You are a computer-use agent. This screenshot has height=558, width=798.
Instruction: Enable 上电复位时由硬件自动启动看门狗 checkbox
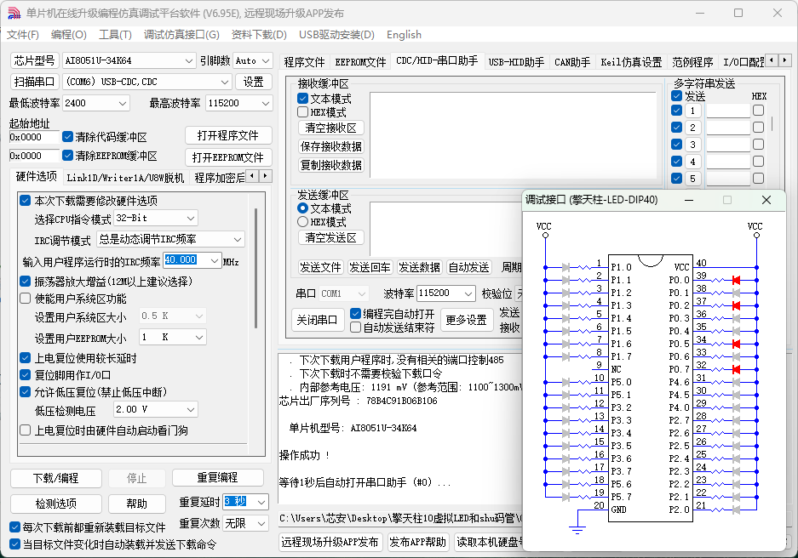[25, 430]
